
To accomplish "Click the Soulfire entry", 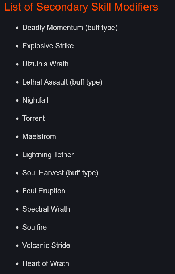I will (x=34, y=227).
